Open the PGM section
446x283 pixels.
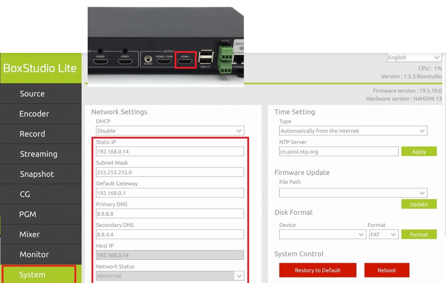[x=41, y=214]
